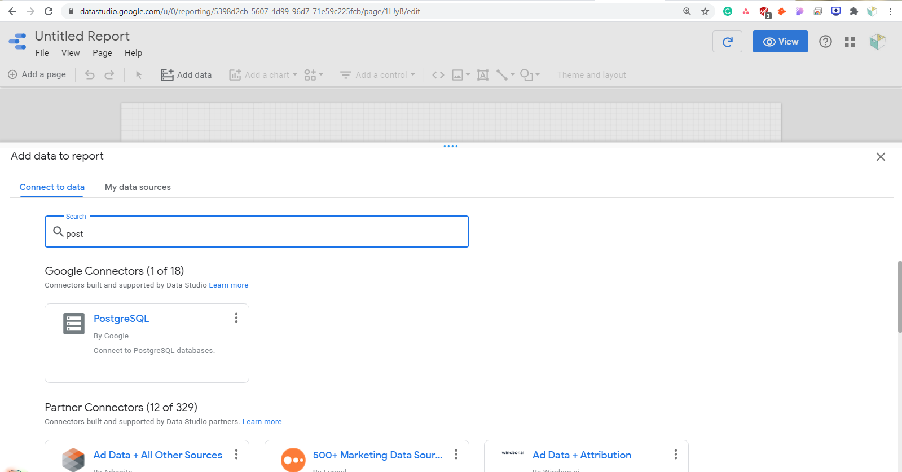Open three-dot menu on Ad Data + All Other Sources
The height and width of the screenshot is (472, 902).
tap(236, 455)
